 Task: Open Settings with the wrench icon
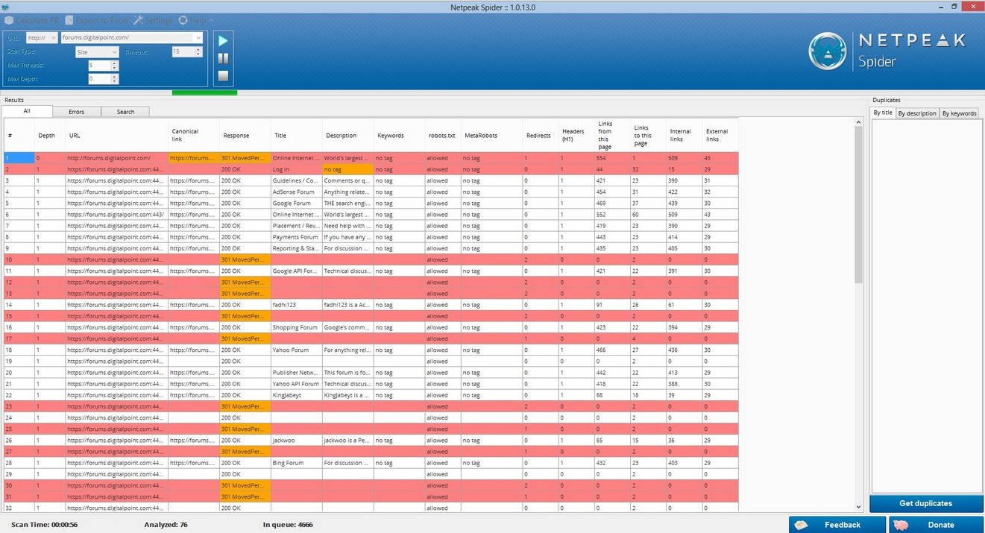138,20
